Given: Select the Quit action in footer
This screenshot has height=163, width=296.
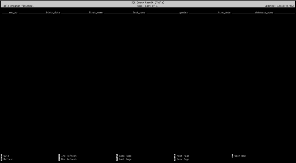Looking at the screenshot, I should (x=6, y=156).
